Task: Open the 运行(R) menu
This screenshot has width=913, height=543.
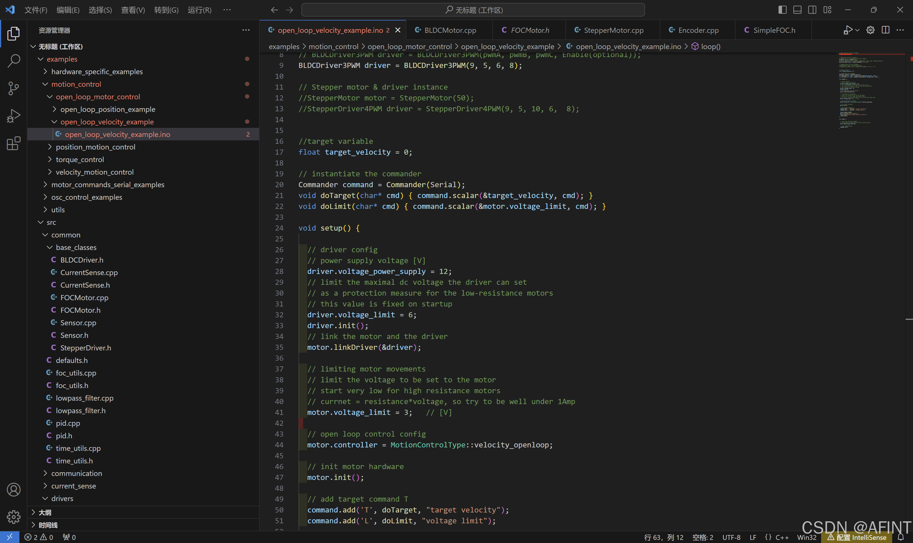Action: tap(199, 10)
